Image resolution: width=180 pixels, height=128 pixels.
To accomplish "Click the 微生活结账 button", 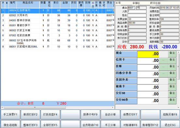I will tap(10, 124).
